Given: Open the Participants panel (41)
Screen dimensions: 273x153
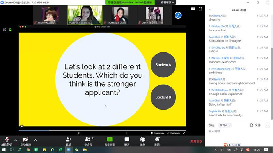Looking at the screenshot, I should 89,141.
